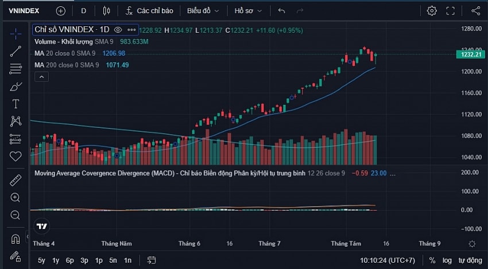Screen dimensions: 488x269
Task: Open the go to date icon
Action: (152, 260)
